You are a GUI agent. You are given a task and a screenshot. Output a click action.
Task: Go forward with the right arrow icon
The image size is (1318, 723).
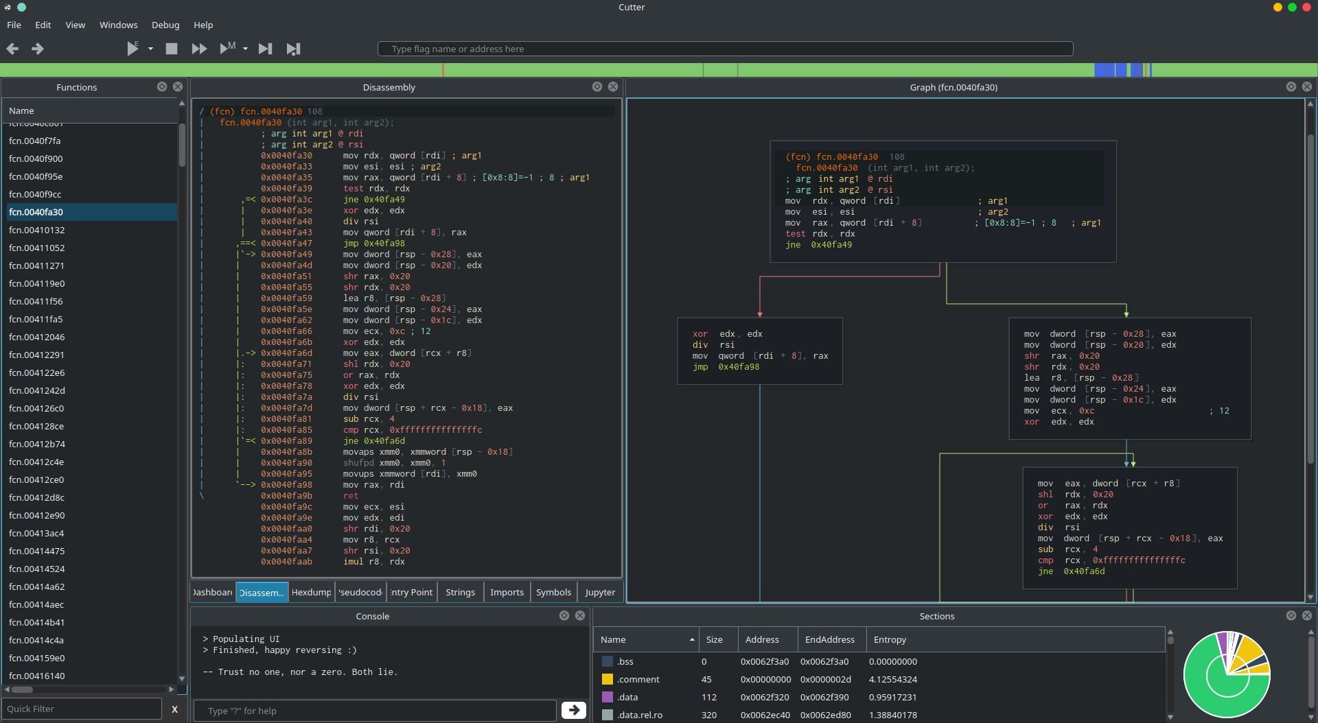38,49
